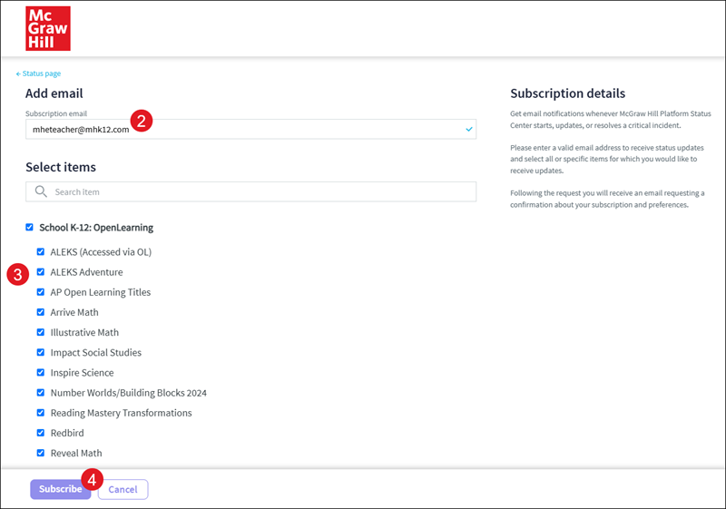The image size is (726, 509).
Task: Uncheck ALEKS Adventure checkbox
Action: tap(41, 272)
